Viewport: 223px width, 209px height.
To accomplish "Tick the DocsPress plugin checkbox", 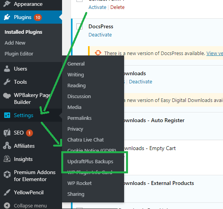I will [x=80, y=26].
